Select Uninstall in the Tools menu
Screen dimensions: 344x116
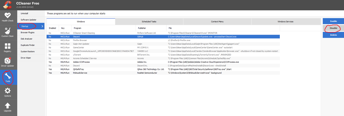[31, 13]
